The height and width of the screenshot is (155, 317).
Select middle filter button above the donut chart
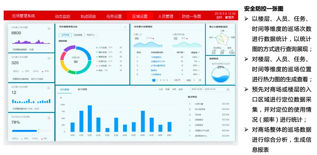pyautogui.click(x=78, y=35)
